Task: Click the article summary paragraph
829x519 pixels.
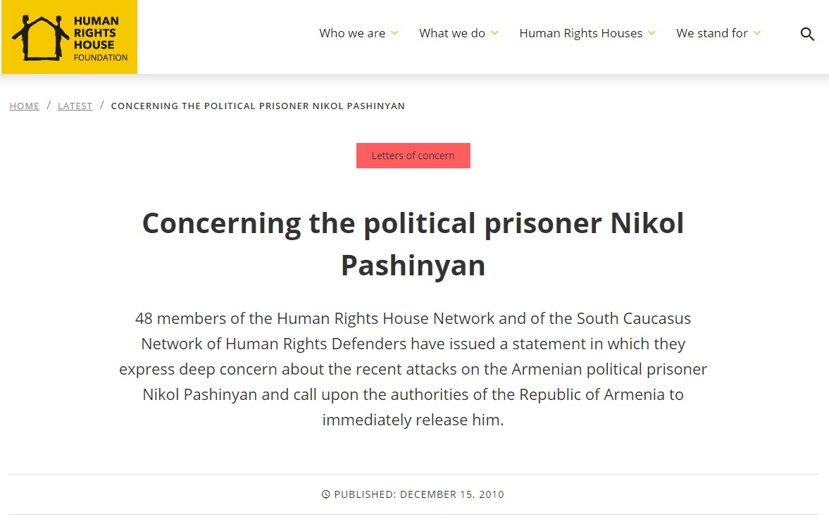Action: pos(413,369)
